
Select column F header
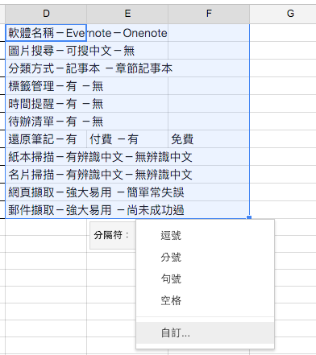coord(209,14)
